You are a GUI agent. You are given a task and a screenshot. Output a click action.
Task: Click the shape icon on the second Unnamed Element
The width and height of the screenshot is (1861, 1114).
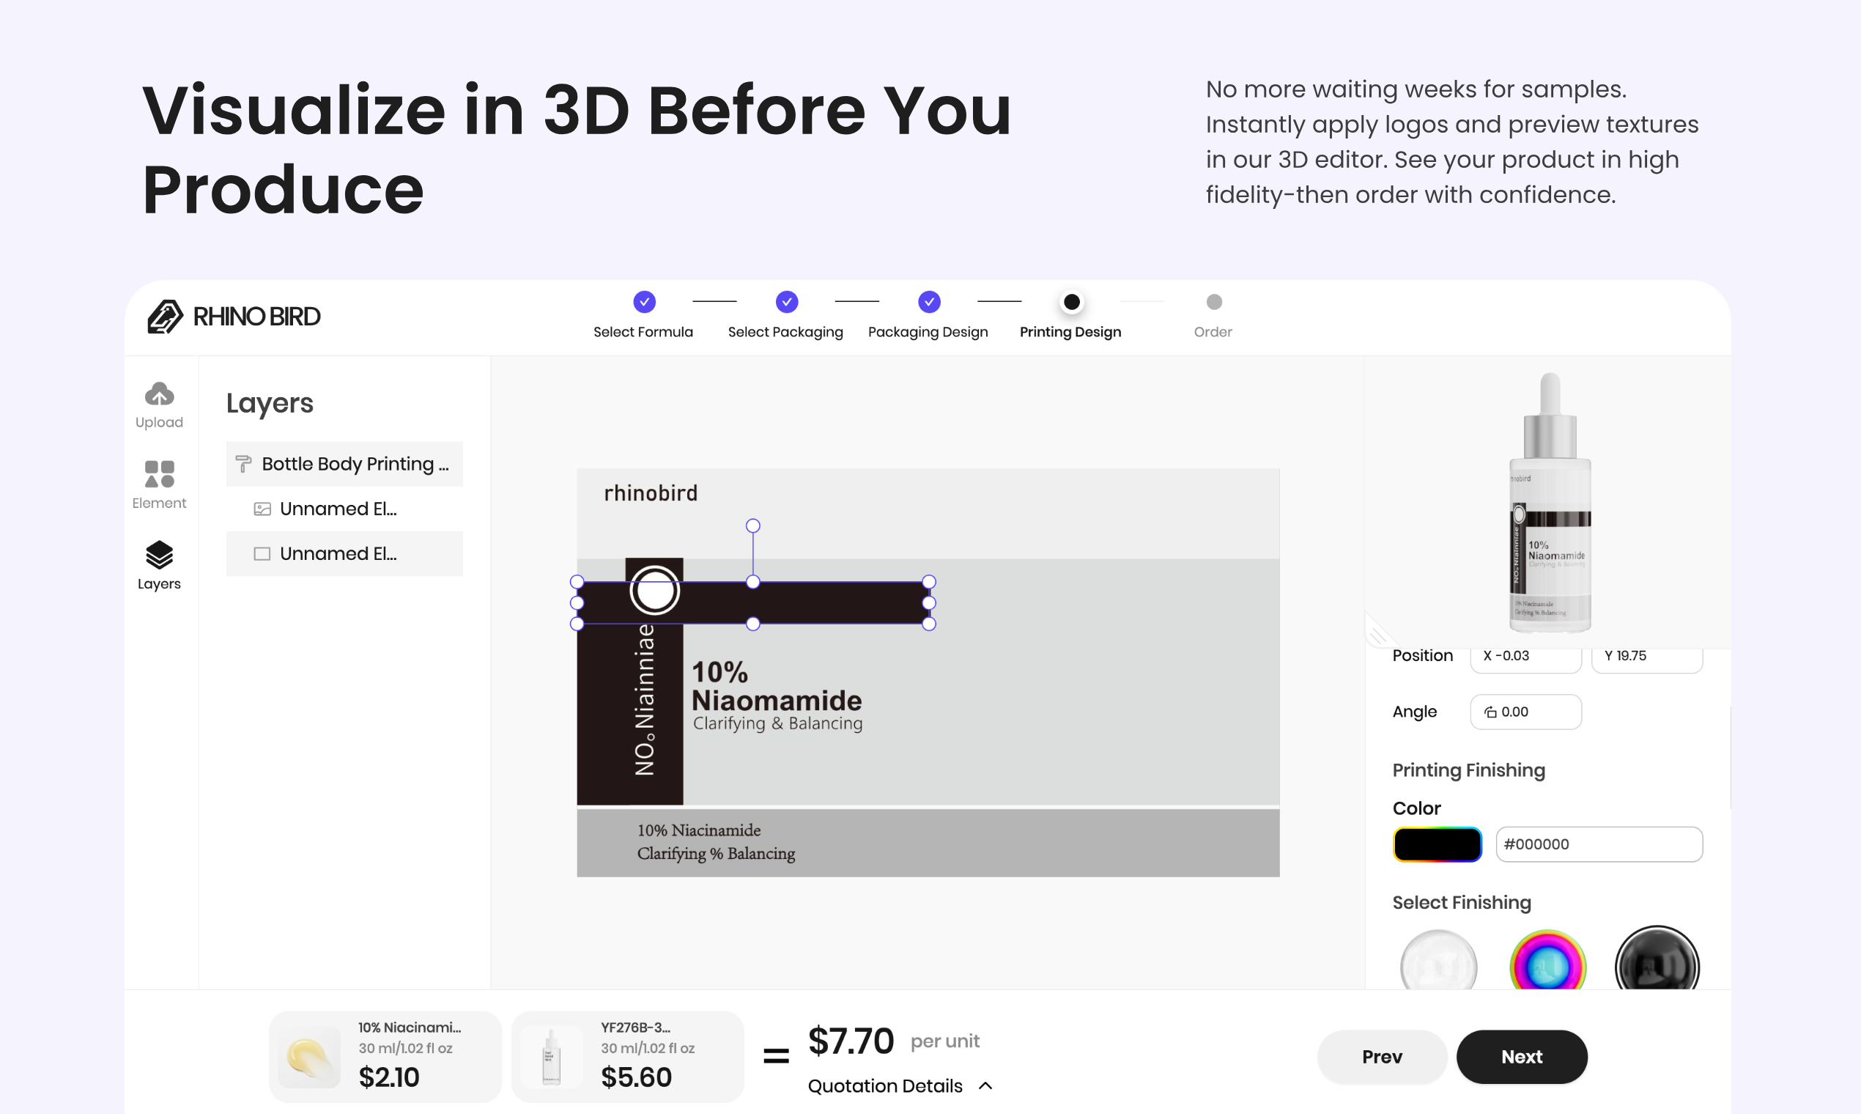pyautogui.click(x=262, y=553)
